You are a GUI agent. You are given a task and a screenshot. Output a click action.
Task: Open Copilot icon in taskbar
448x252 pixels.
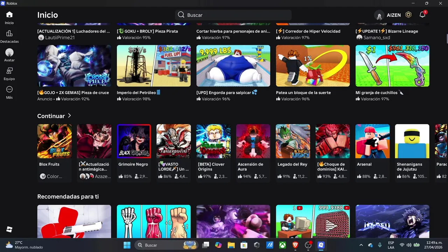(x=218, y=245)
